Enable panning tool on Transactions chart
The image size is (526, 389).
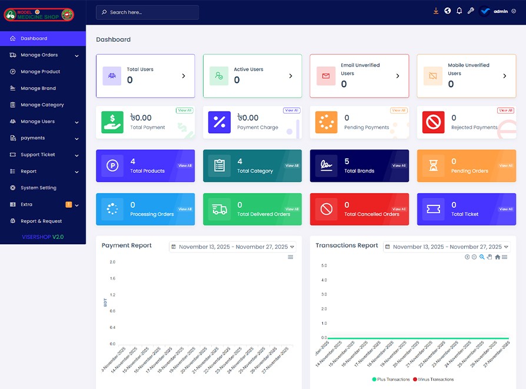(x=490, y=257)
